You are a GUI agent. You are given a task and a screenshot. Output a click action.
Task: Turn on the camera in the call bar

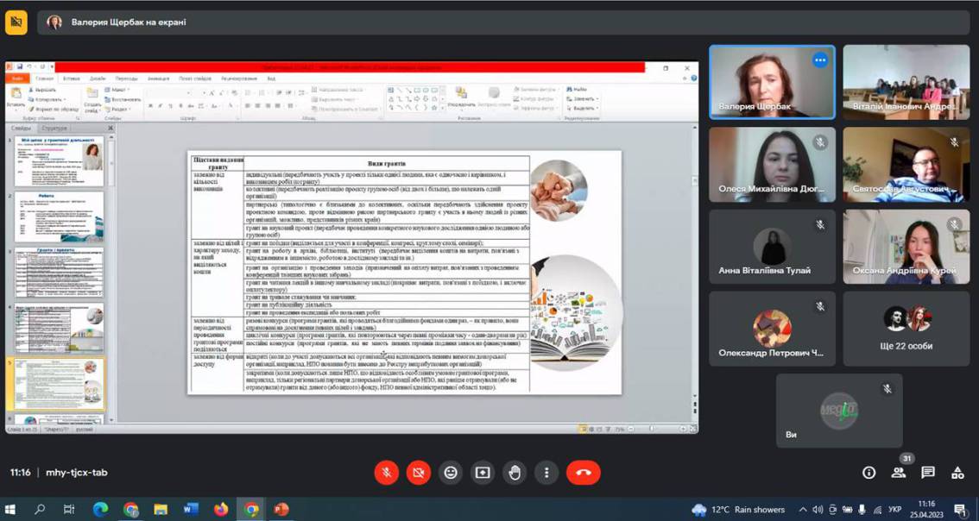click(419, 473)
